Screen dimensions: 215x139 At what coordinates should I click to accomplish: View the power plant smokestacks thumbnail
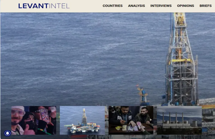(179, 120)
